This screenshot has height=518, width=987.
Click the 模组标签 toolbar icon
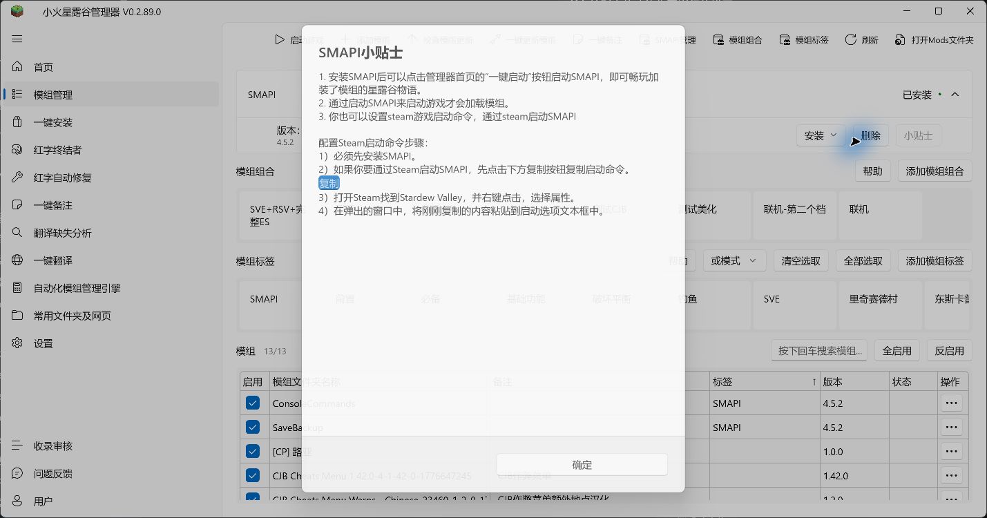[x=785, y=40]
